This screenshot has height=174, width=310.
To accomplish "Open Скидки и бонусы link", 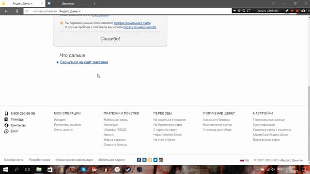I will pyautogui.click(x=115, y=145).
